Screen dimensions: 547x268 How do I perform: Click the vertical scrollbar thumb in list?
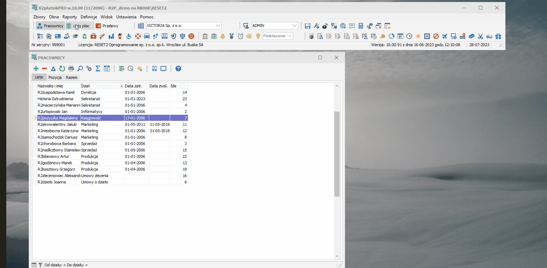pos(337,154)
